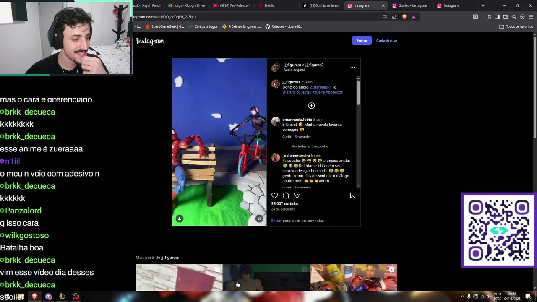This screenshot has height=302, width=537.
Task: Close the active Instagram tab
Action: pos(383,5)
